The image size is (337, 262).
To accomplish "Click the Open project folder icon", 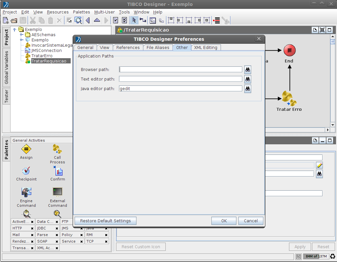I will pyautogui.click(x=14, y=20).
